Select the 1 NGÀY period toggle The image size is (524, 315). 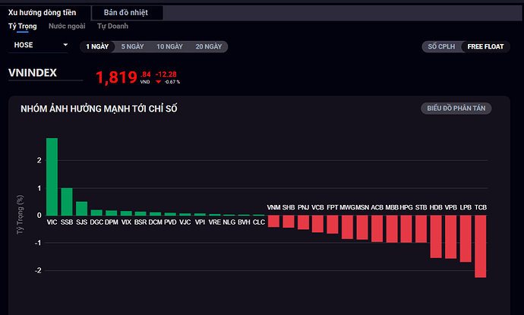click(x=97, y=47)
